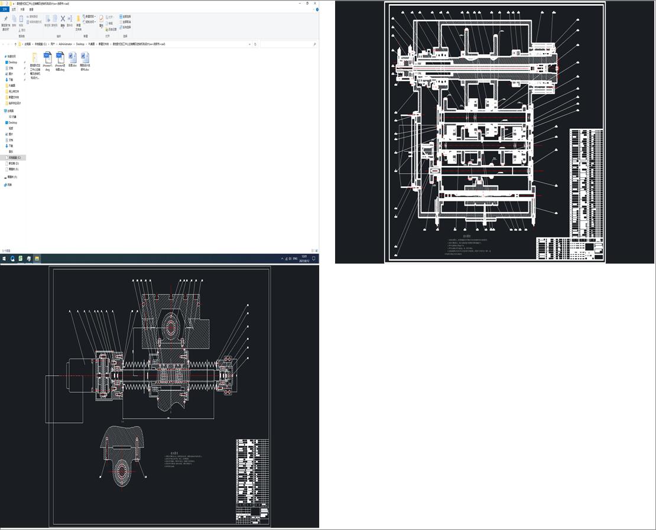Open the blue File tab
Screen dimensions: 656x530
click(5, 9)
